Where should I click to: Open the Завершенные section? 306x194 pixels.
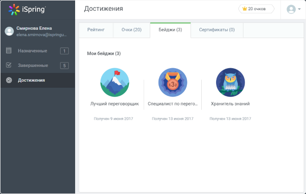click(38, 65)
